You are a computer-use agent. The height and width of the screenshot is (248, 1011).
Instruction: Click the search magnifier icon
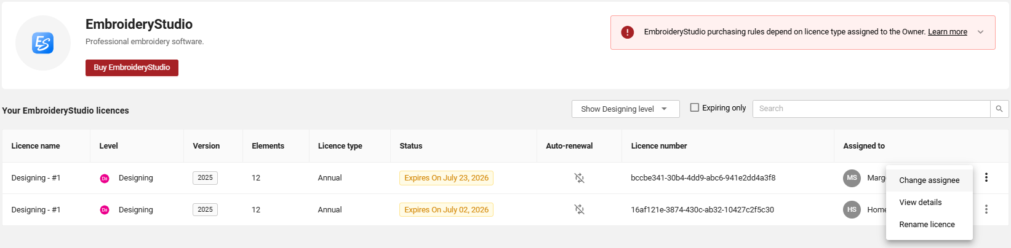pos(999,109)
